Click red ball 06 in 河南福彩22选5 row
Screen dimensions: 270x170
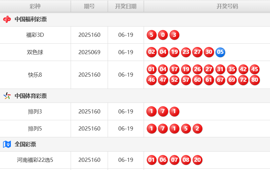tap(163, 160)
